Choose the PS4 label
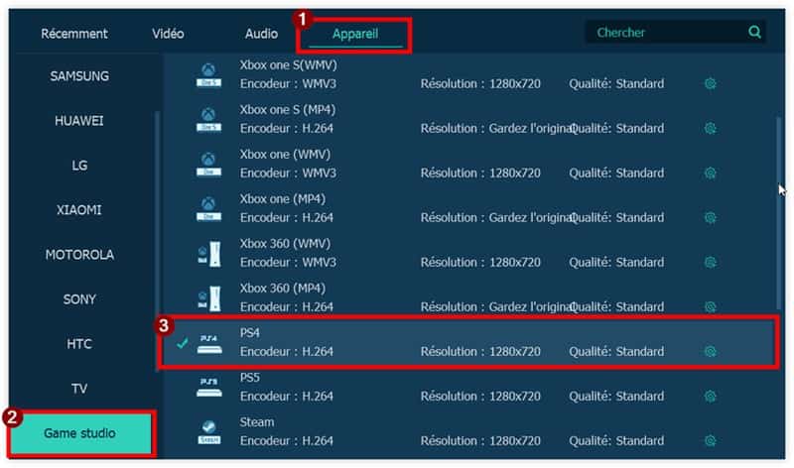Image resolution: width=794 pixels, height=468 pixels. coord(250,332)
